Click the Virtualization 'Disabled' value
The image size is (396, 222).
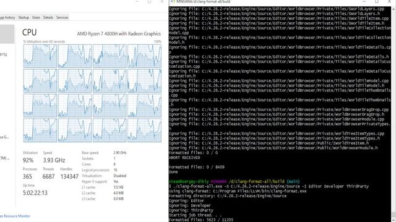point(119,176)
